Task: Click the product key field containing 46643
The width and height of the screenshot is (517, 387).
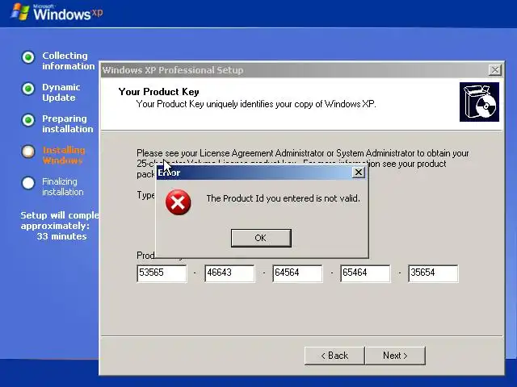Action: 229,273
